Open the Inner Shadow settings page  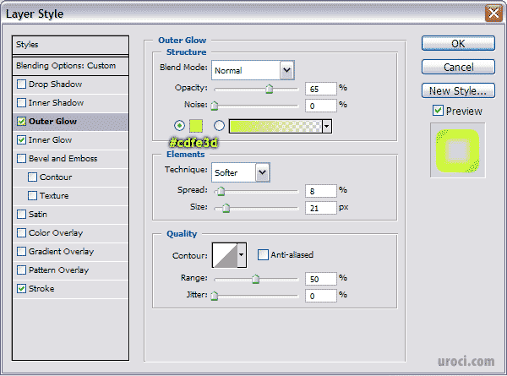57,103
